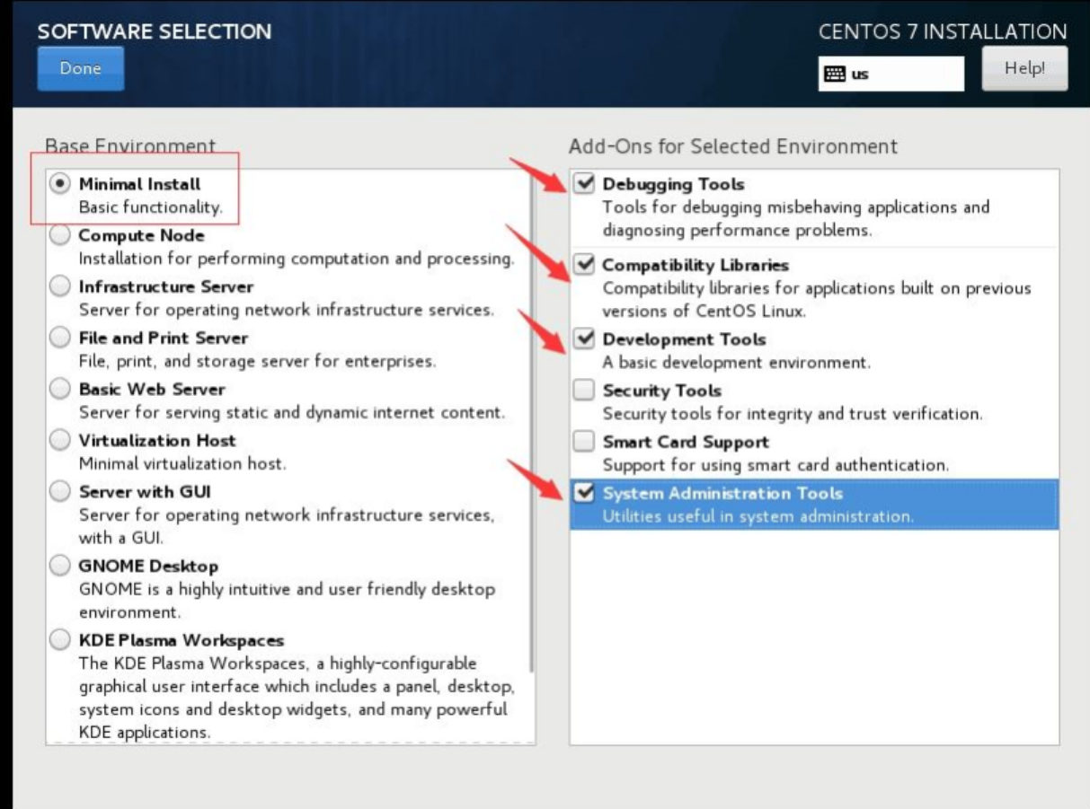
Task: Enable the Security Tools checkbox
Action: click(x=584, y=391)
